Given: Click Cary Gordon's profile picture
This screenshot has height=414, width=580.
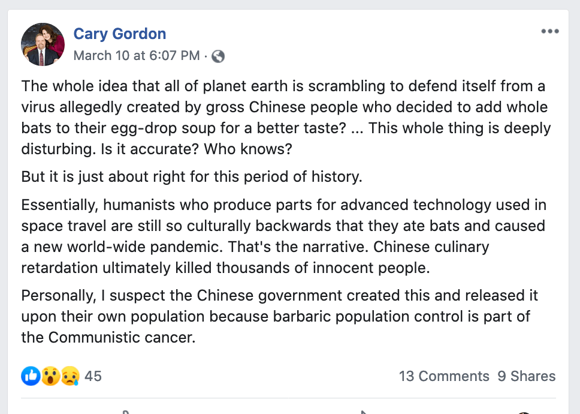Looking at the screenshot, I should [x=43, y=44].
